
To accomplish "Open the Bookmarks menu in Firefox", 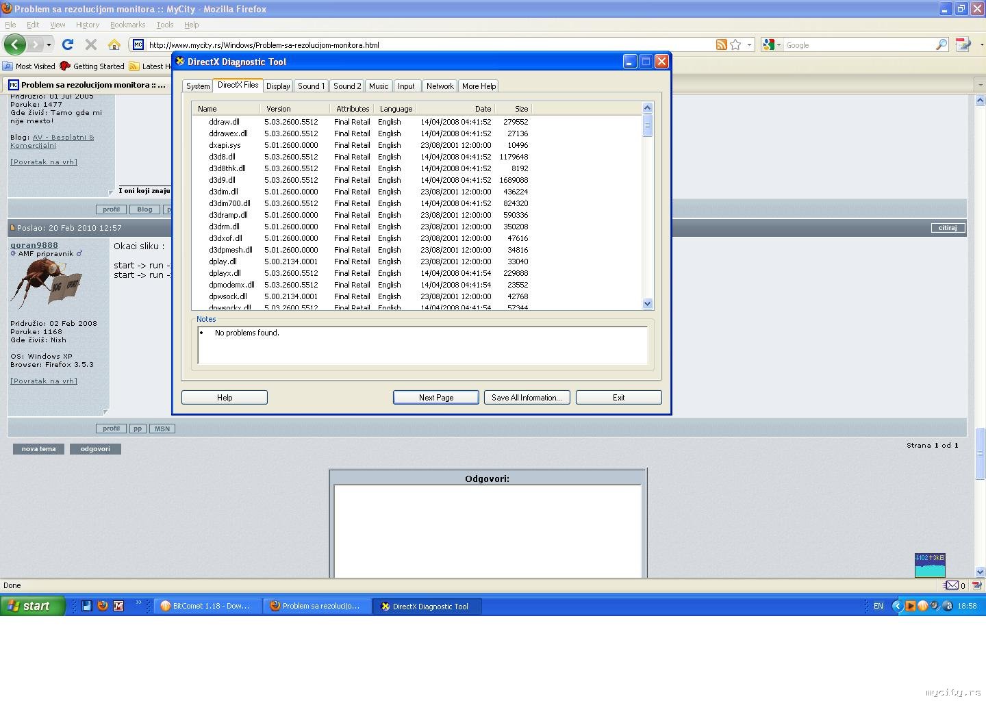I will point(127,25).
